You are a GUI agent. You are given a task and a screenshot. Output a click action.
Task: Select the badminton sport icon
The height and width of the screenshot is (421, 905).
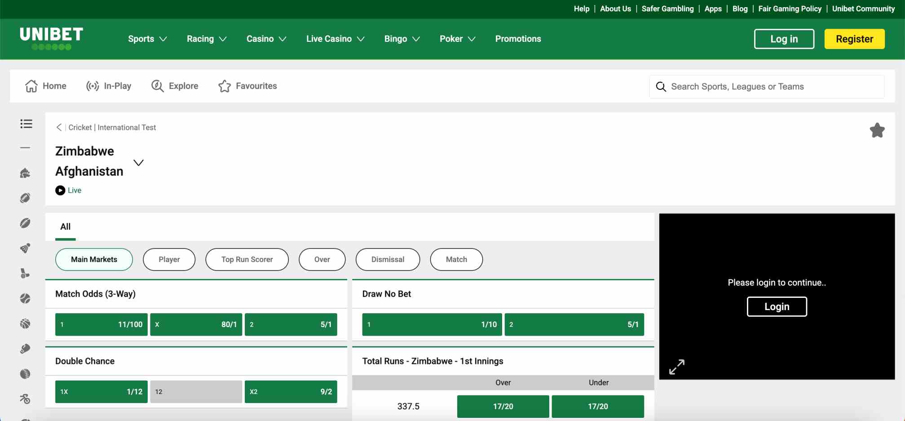[26, 248]
